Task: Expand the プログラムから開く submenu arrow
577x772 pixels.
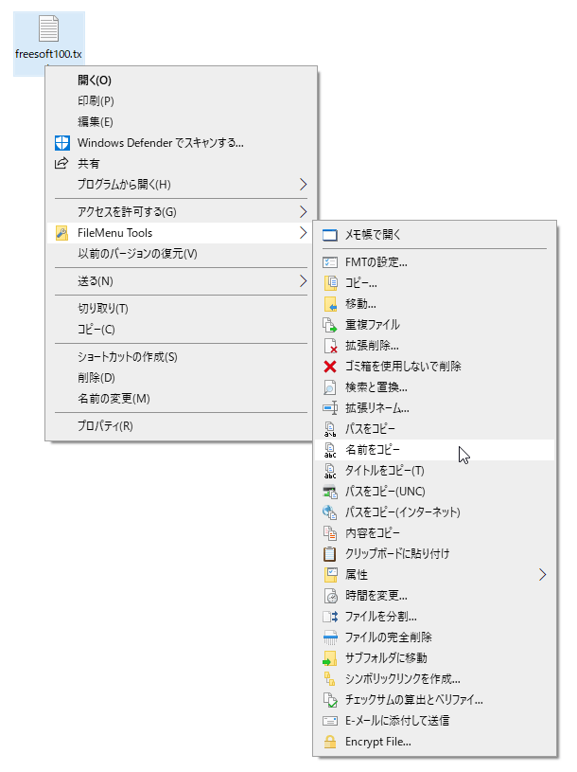Action: (x=303, y=185)
